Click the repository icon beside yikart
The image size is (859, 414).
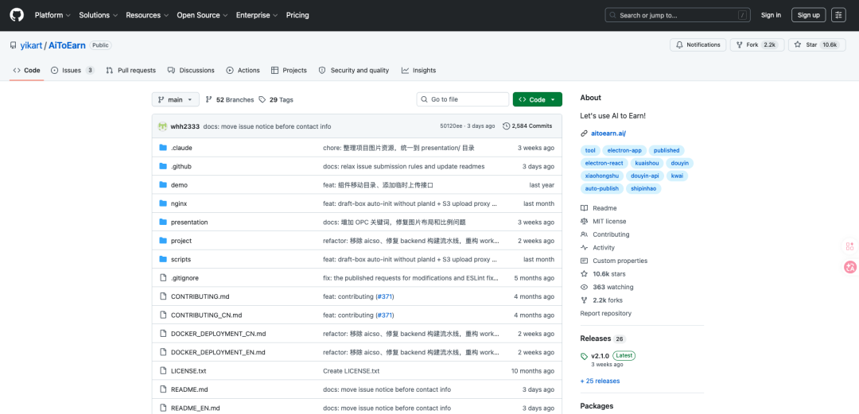14,45
